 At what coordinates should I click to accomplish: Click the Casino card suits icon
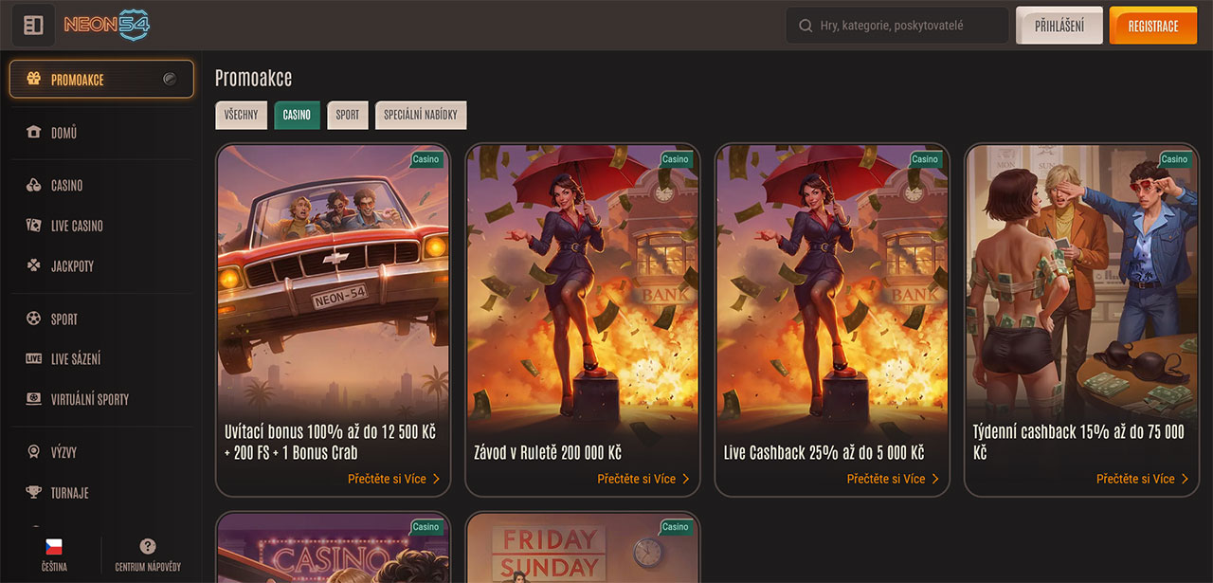(x=33, y=186)
